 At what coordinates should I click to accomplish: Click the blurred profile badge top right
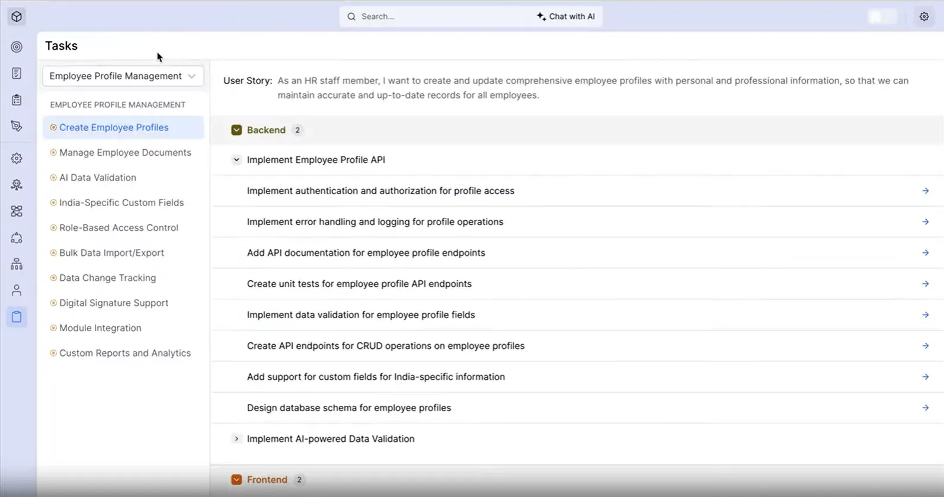pos(882,17)
